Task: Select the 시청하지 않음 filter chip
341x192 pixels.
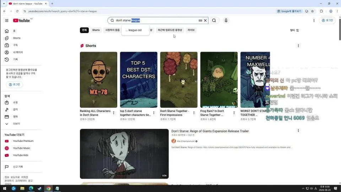Action: 113,30
